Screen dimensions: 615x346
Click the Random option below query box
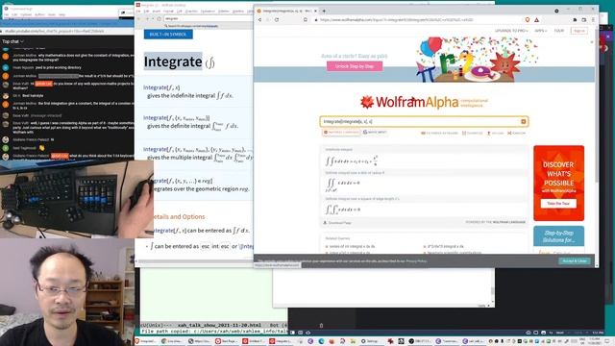point(516,134)
